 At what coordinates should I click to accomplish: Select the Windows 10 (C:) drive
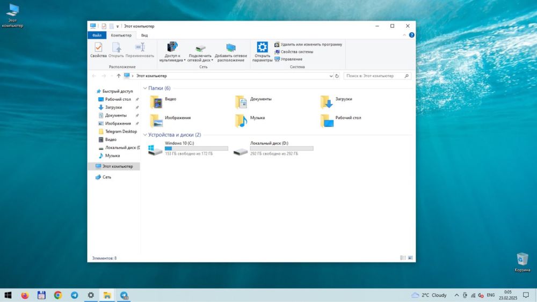pyautogui.click(x=187, y=149)
